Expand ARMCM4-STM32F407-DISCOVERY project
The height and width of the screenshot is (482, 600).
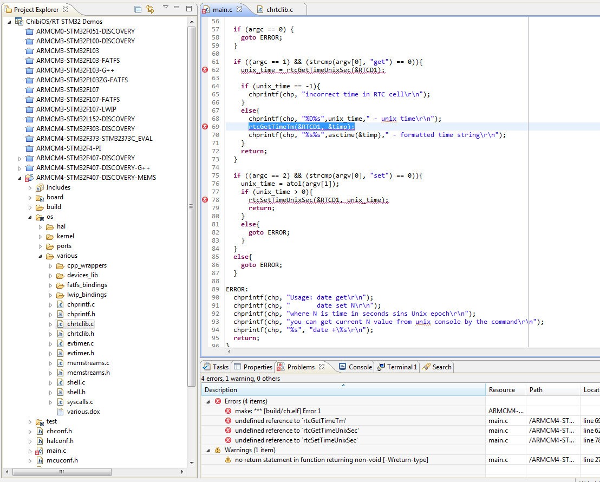click(x=20, y=158)
